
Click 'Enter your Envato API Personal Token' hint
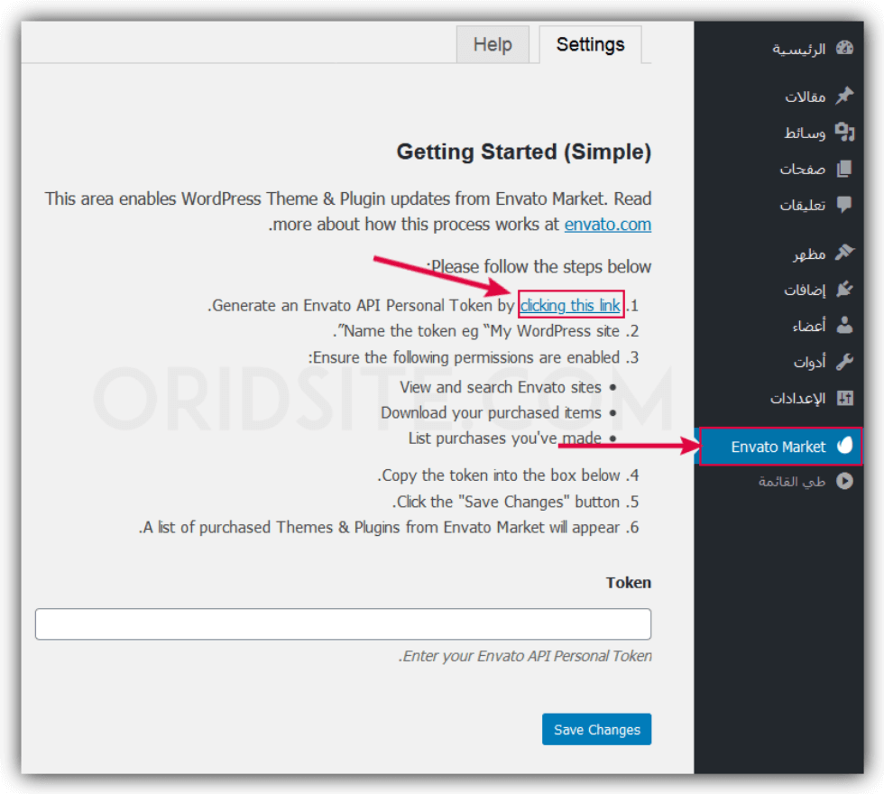coord(525,656)
